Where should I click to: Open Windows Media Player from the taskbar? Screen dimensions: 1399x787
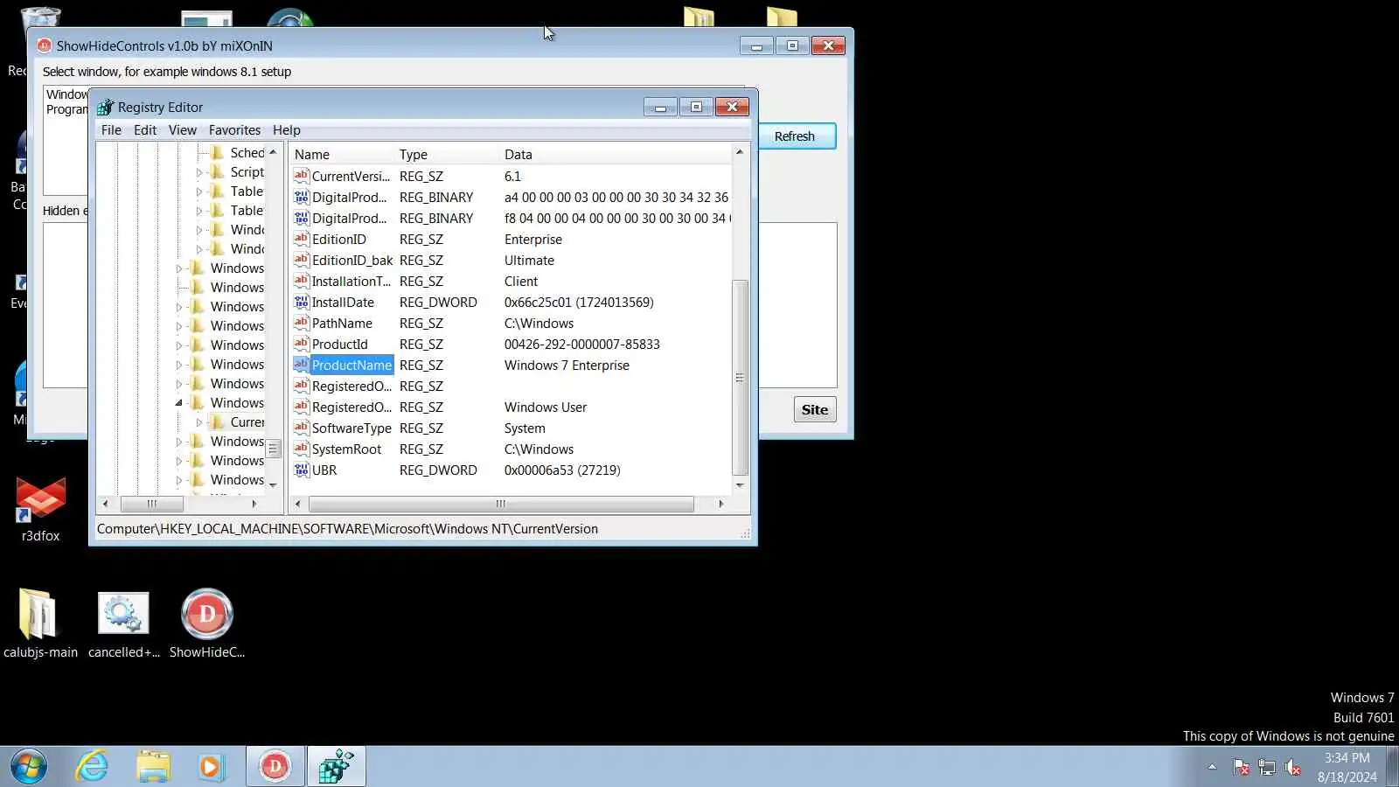coord(211,767)
